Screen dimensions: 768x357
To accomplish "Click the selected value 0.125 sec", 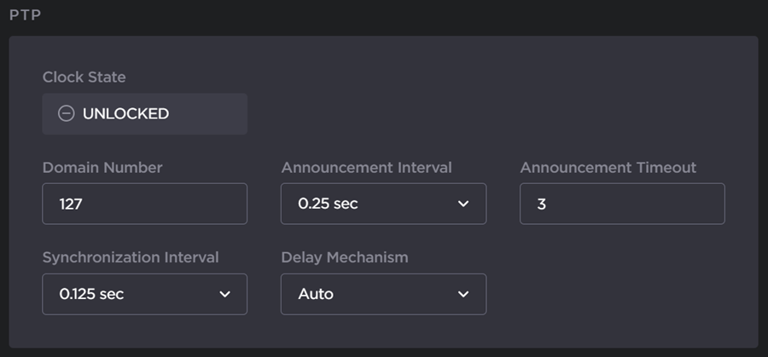I will tap(91, 294).
